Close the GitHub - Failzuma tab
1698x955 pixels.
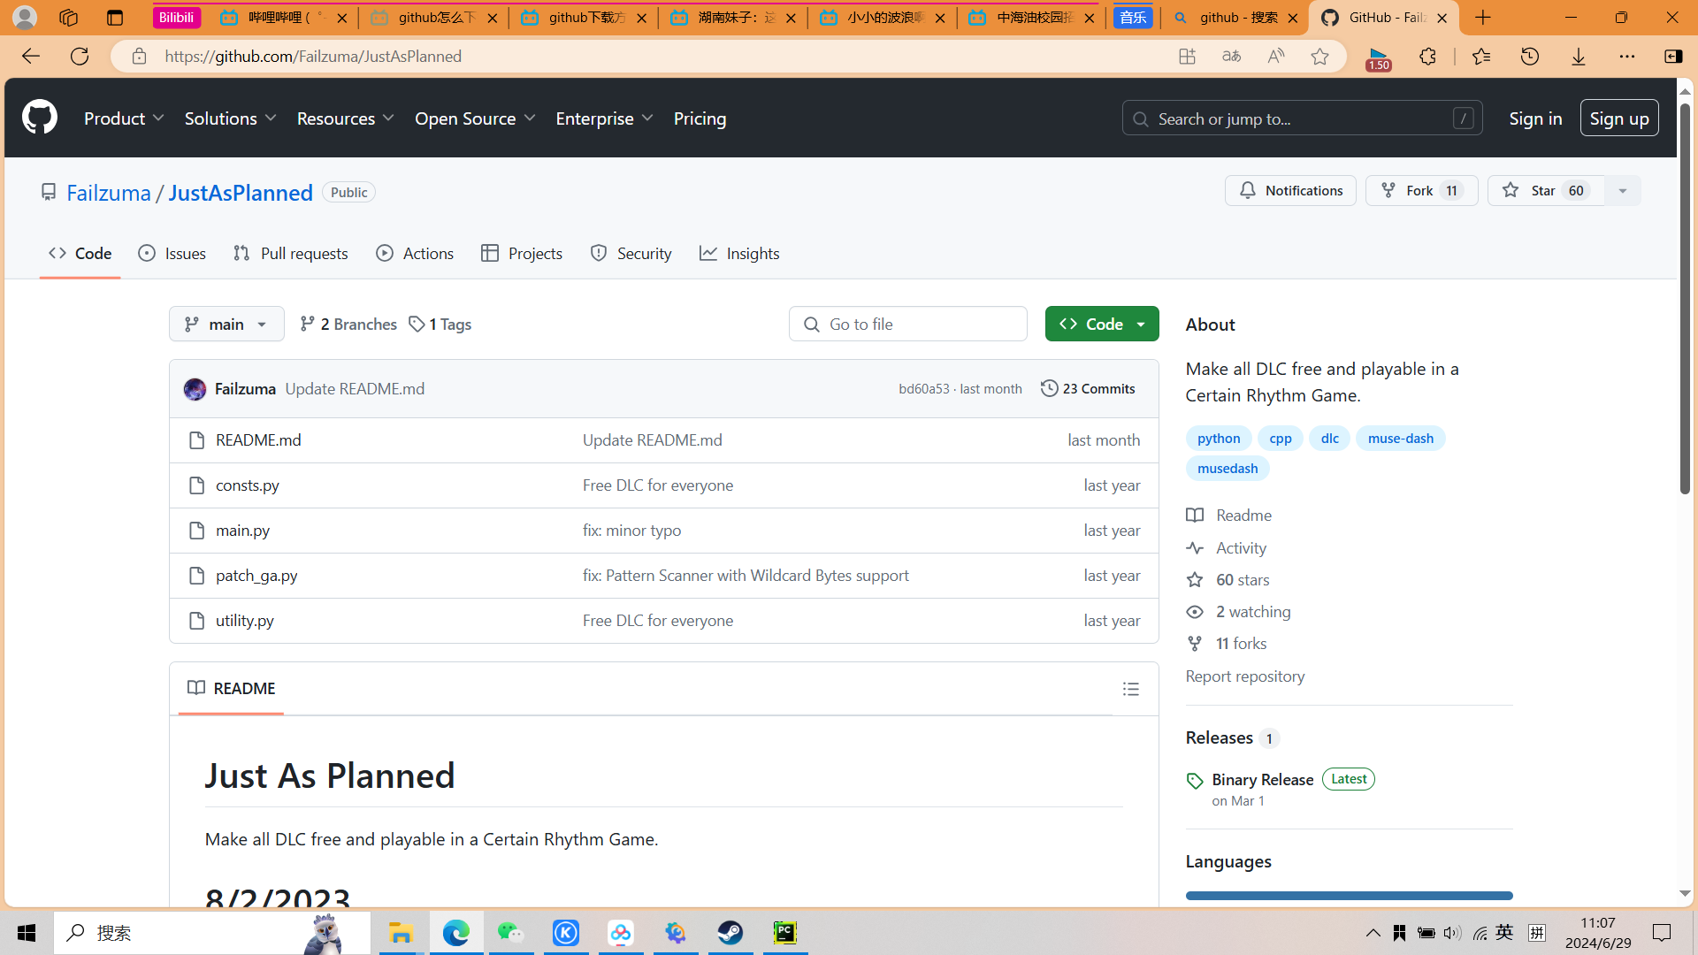(1442, 18)
